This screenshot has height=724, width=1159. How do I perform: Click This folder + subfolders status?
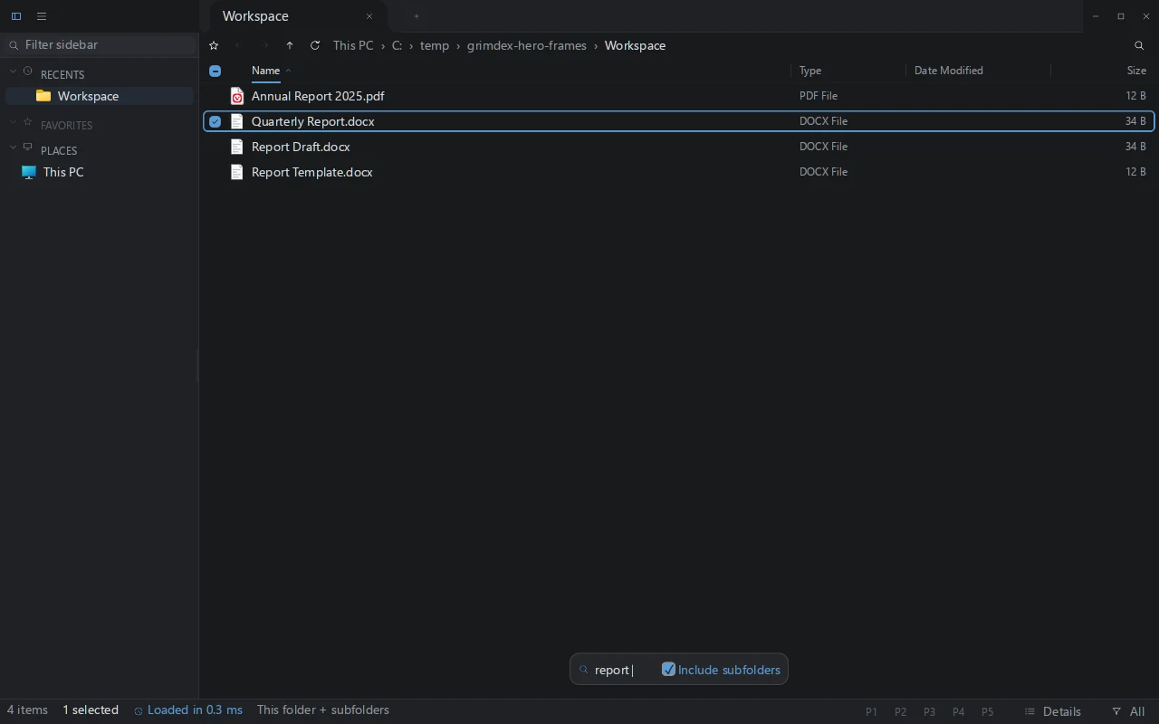(x=323, y=710)
